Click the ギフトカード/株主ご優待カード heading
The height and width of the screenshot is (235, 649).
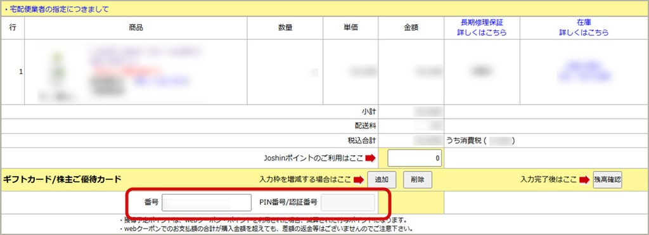[62, 179]
